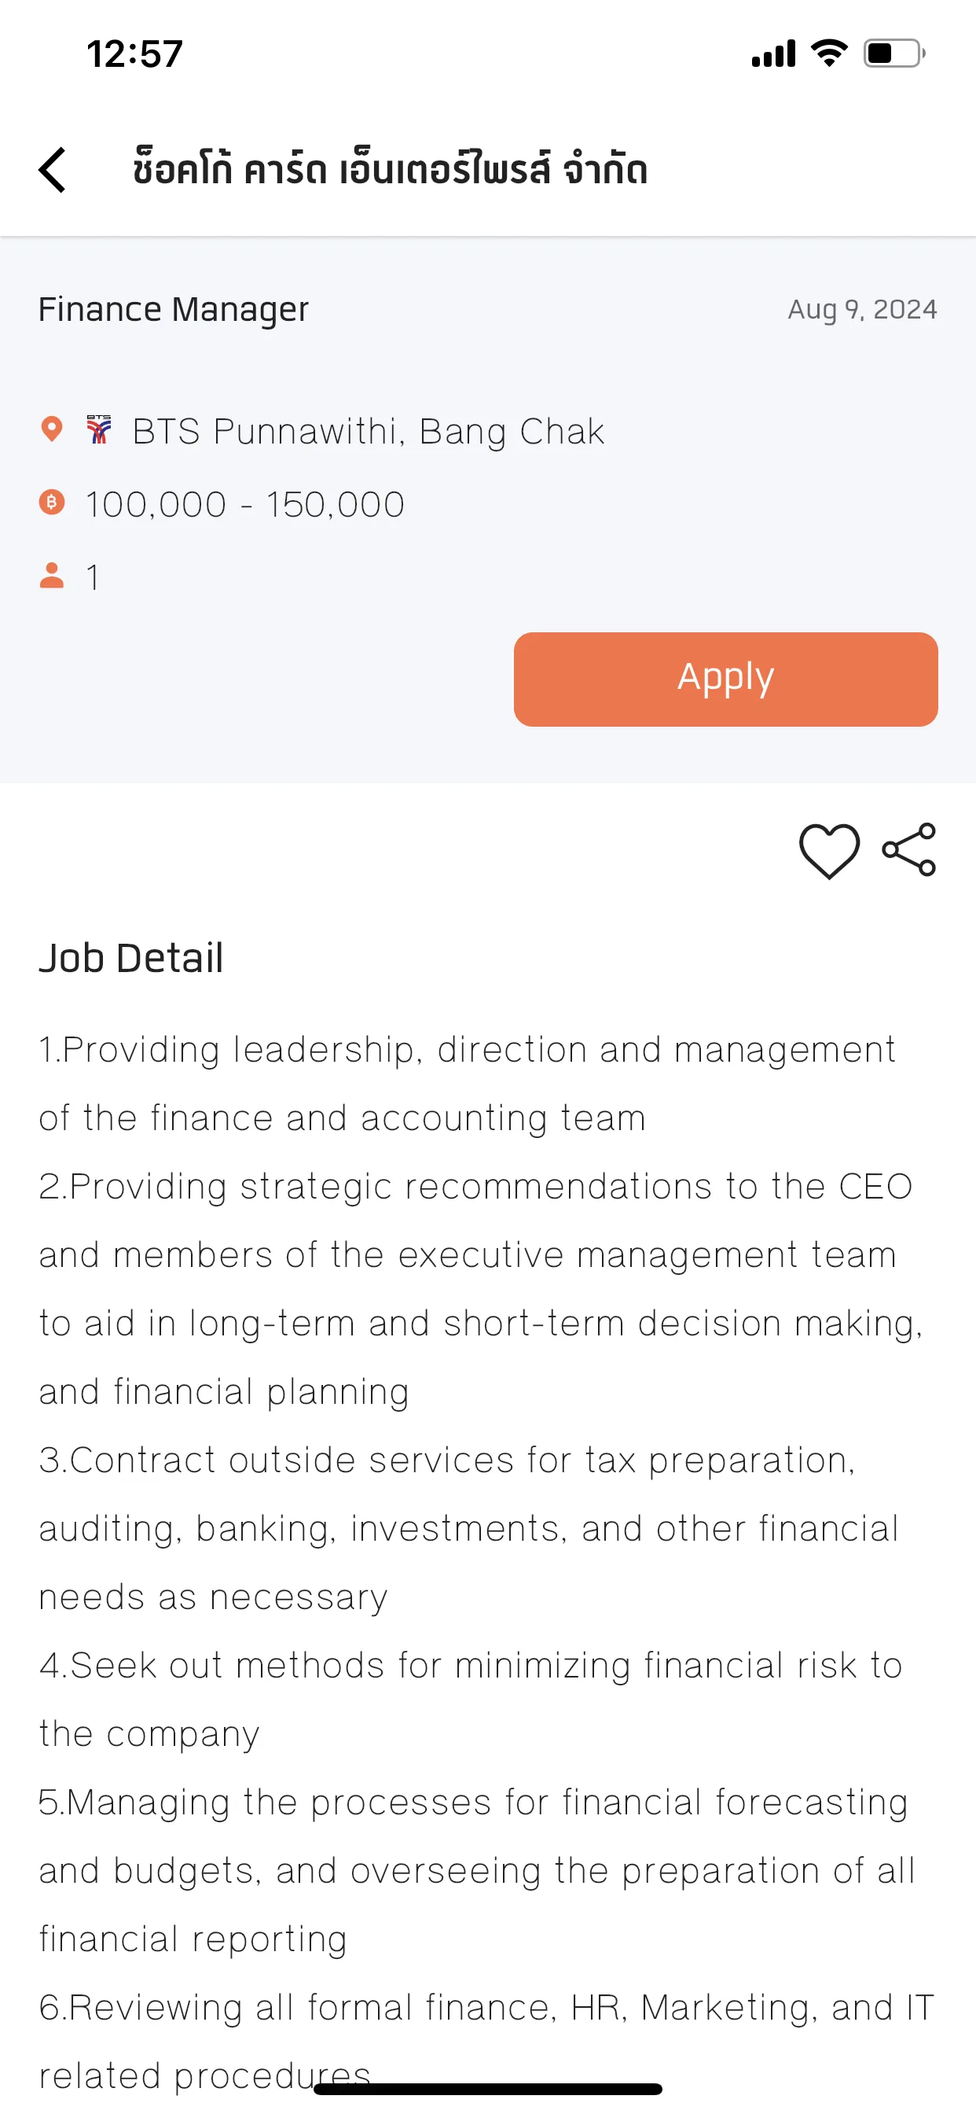The width and height of the screenshot is (976, 2114).
Task: Click the baht salary coin icon
Action: (52, 503)
